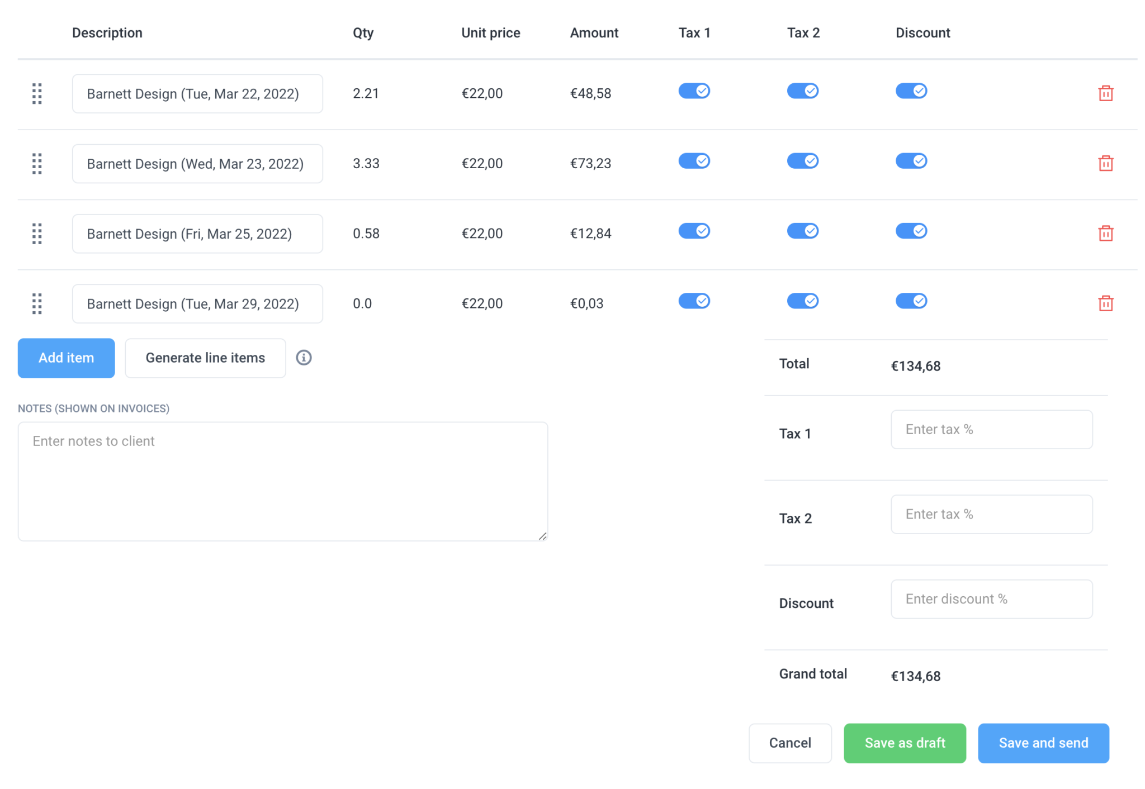
Task: Save the invoice as draft
Action: pyautogui.click(x=905, y=743)
